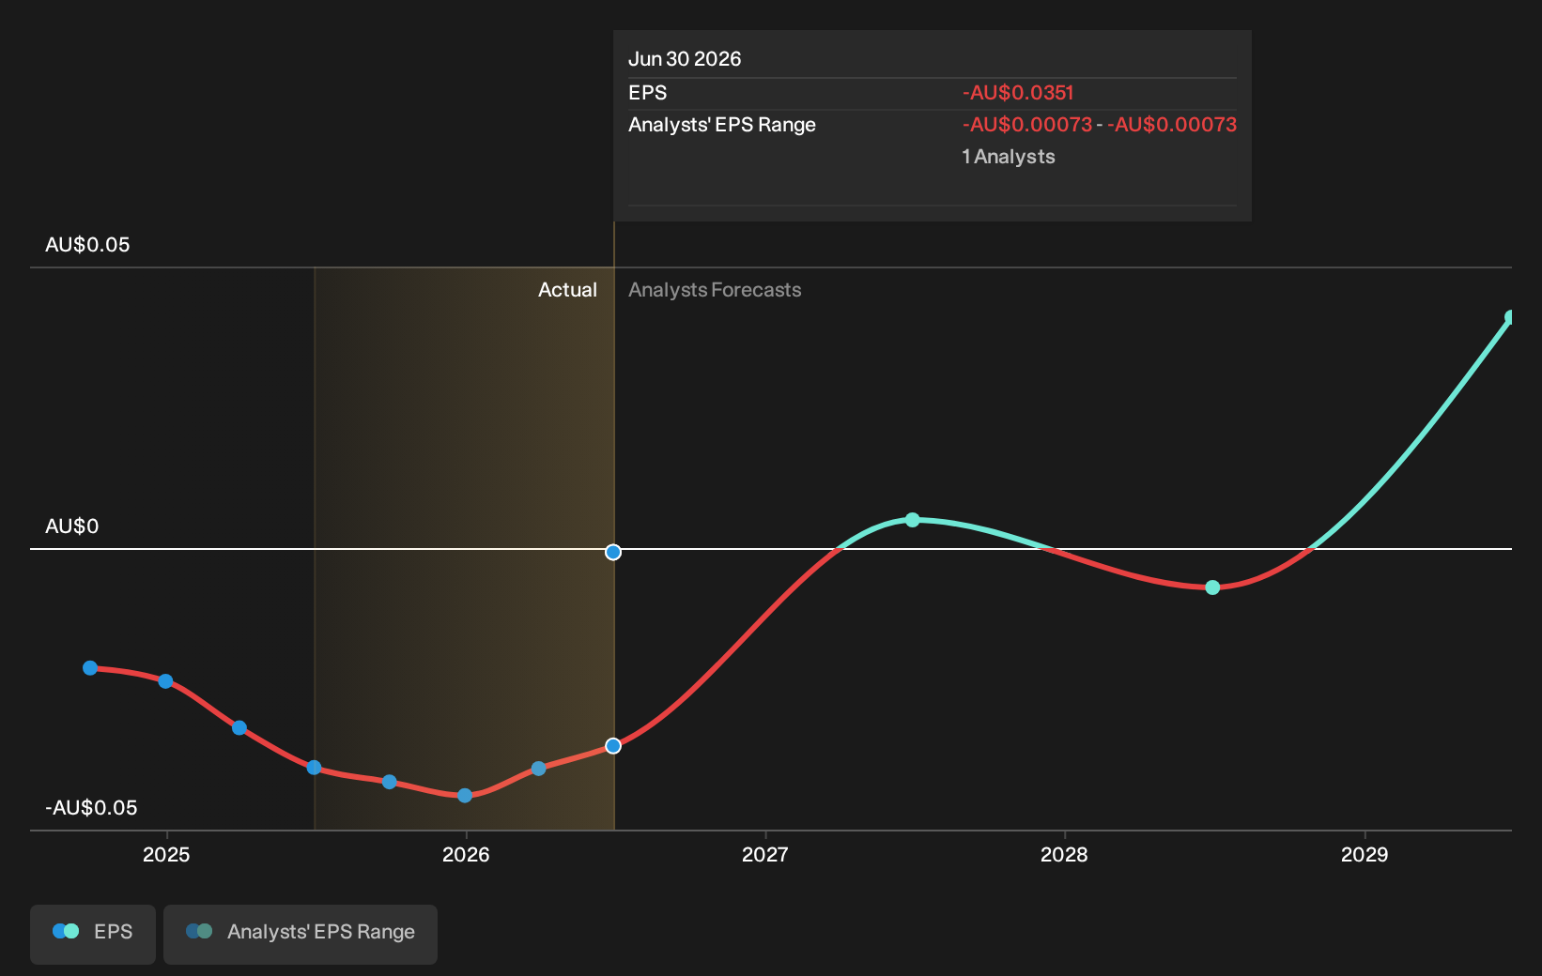Click the Analysts Forecasts label
Screen dimensions: 1542x976
pyautogui.click(x=715, y=290)
